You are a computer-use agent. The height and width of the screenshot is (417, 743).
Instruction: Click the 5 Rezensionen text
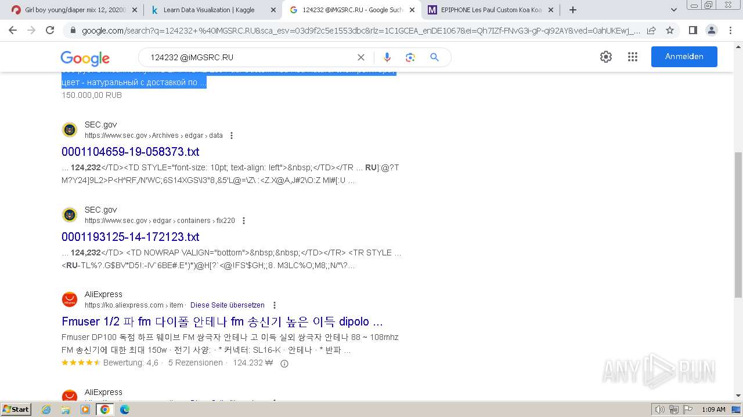(196, 363)
